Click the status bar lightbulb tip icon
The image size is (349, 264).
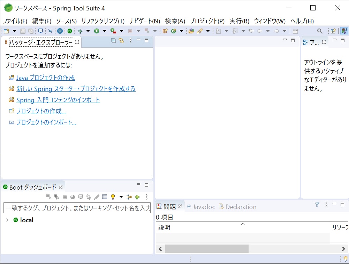tap(346, 259)
